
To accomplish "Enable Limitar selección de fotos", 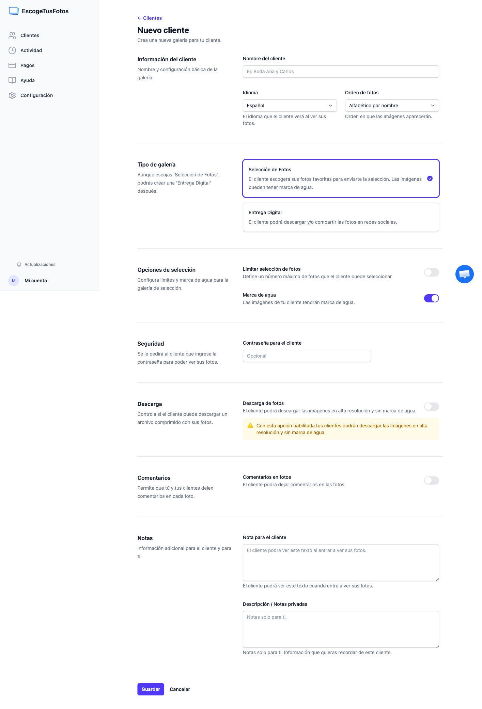I will [x=432, y=272].
